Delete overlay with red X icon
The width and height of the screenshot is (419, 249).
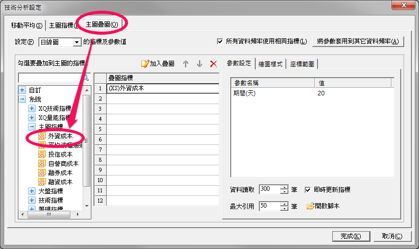coord(213,64)
